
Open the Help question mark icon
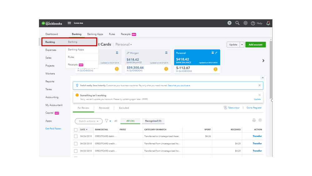253,23
